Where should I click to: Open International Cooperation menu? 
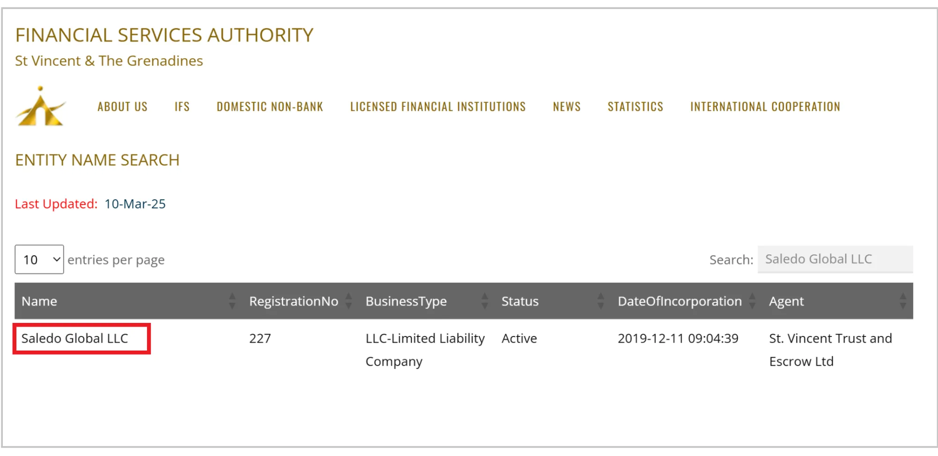[x=765, y=107]
